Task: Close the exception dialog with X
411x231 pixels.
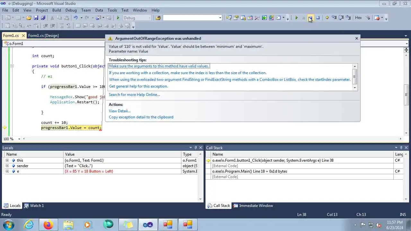Action: pyautogui.click(x=356, y=38)
